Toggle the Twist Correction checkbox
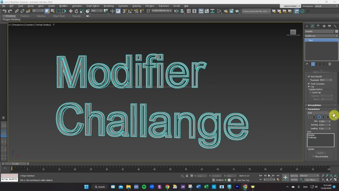This screenshot has width=339, height=191. tap(309, 84)
